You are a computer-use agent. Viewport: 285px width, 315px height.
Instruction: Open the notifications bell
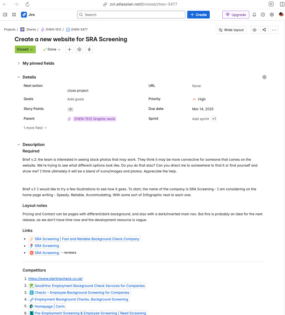coord(254,15)
